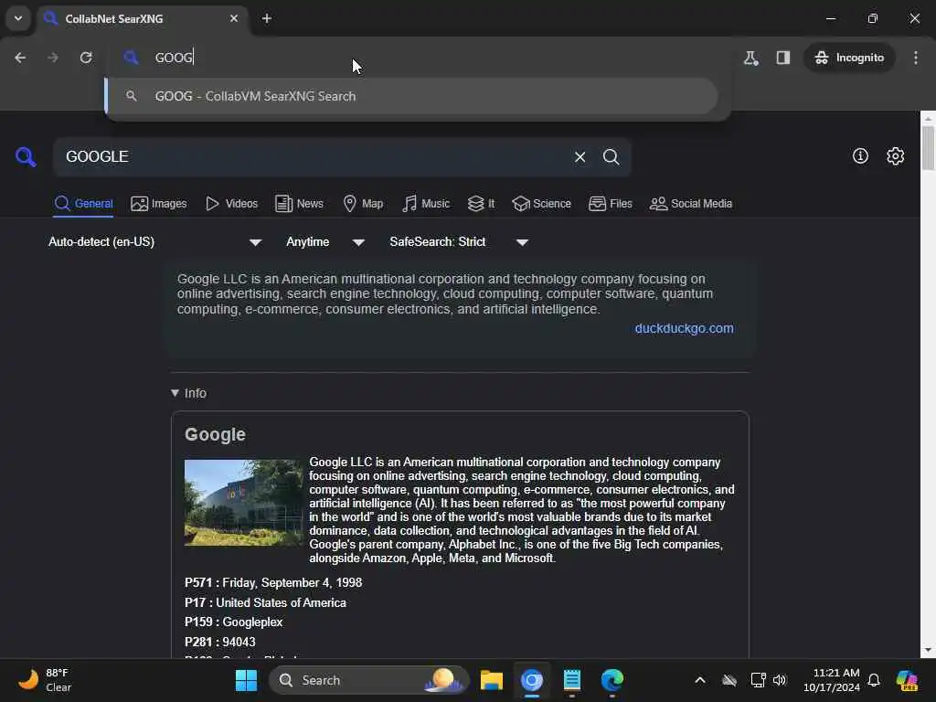Click the OneDrive cloud tray icon

pos(729,680)
